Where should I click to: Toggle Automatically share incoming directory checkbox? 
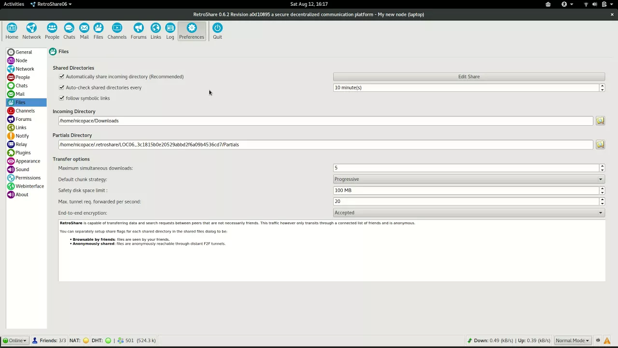[62, 76]
